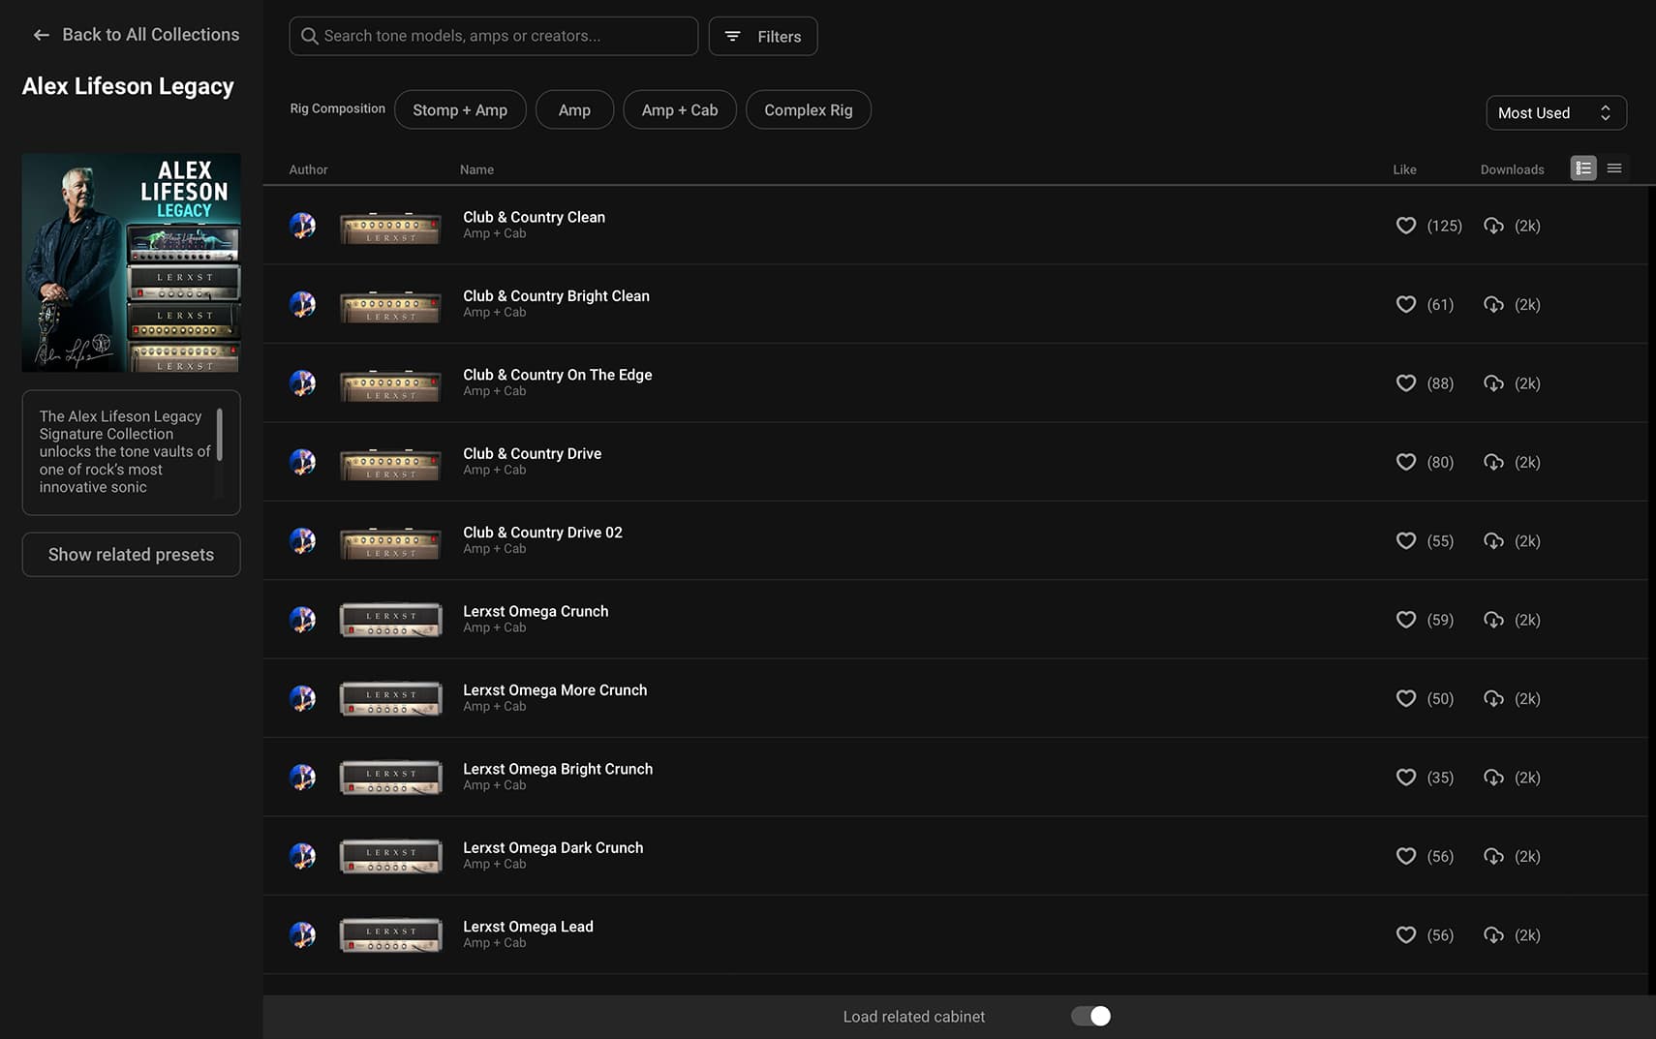Like the Lerxst Omega More Crunch tone

[1406, 698]
